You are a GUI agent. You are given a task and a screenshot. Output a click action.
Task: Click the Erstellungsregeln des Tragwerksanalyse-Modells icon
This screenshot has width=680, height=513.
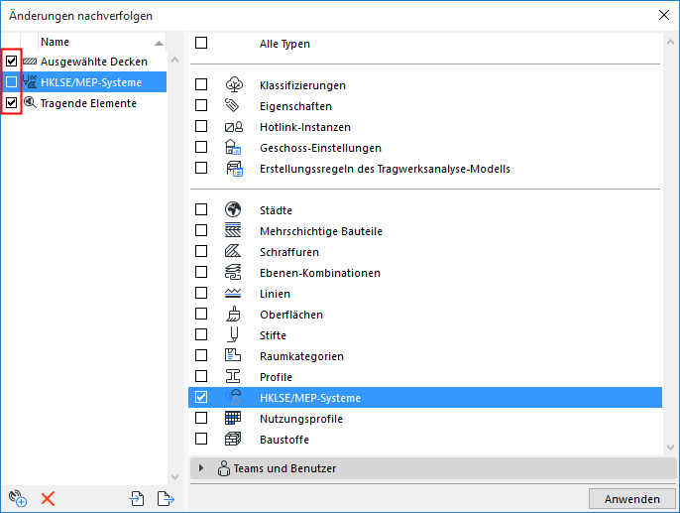[234, 168]
